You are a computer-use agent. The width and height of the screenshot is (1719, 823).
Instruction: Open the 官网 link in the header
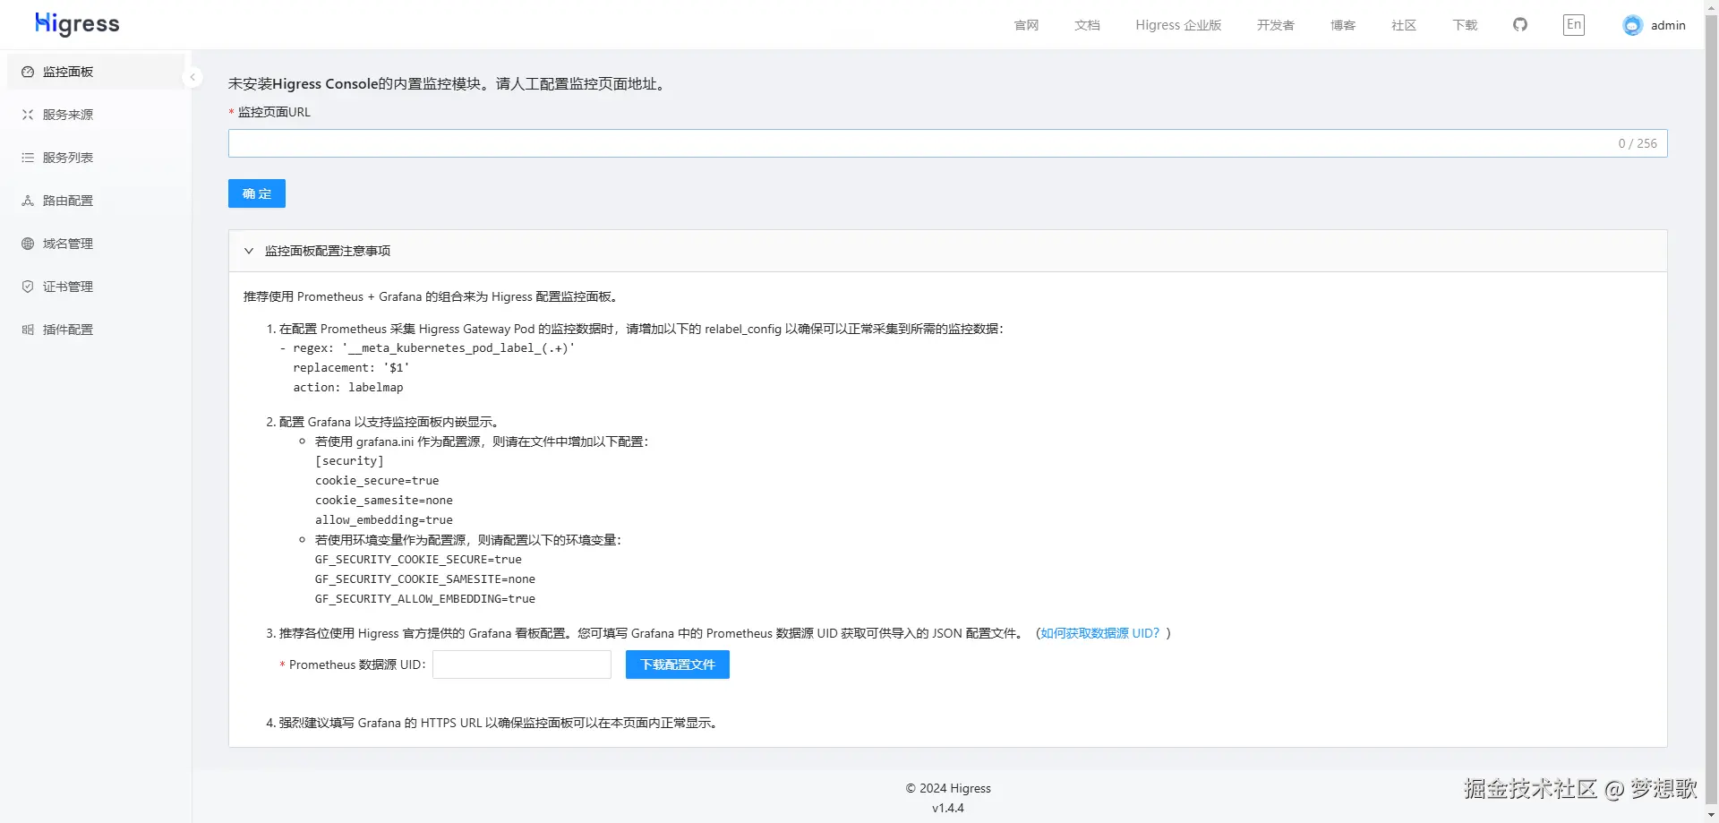pos(1026,25)
